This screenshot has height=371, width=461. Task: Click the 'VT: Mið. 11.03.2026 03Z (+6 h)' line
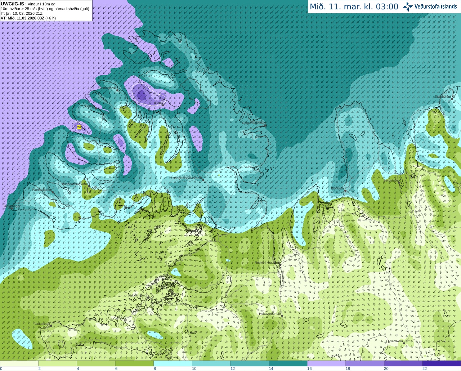(x=28, y=18)
